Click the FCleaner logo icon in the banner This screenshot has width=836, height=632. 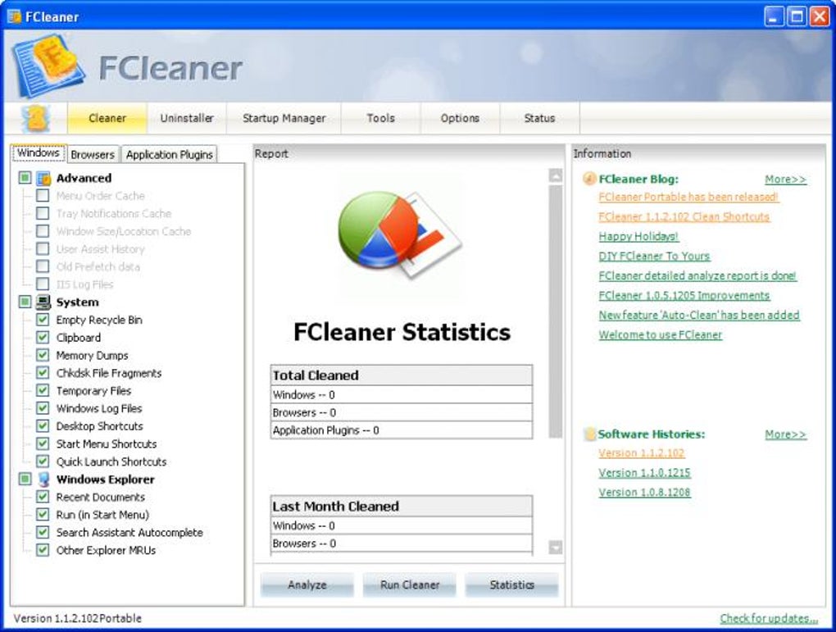[48, 65]
